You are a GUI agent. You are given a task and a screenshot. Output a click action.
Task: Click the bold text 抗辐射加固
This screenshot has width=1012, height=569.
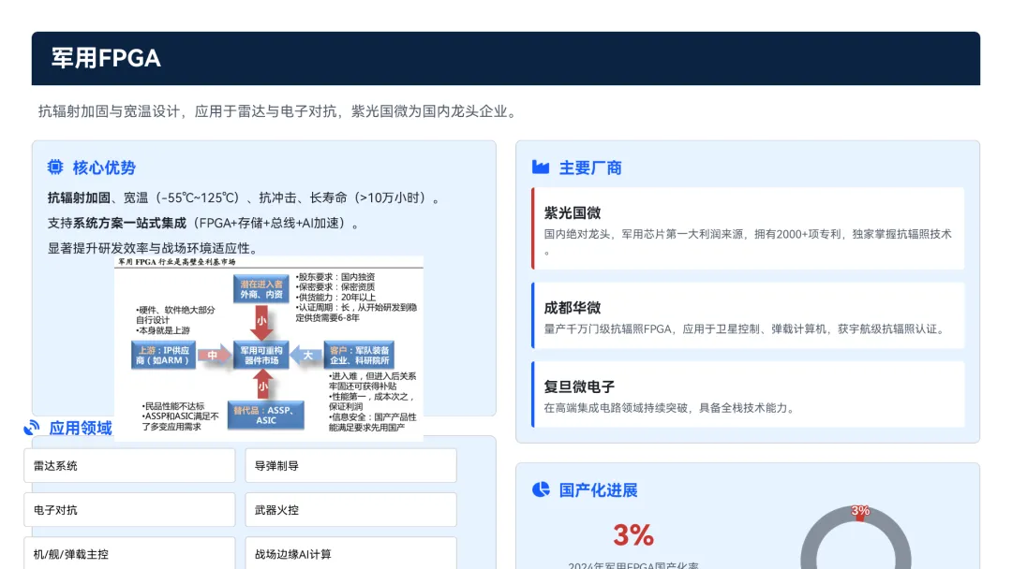click(79, 197)
